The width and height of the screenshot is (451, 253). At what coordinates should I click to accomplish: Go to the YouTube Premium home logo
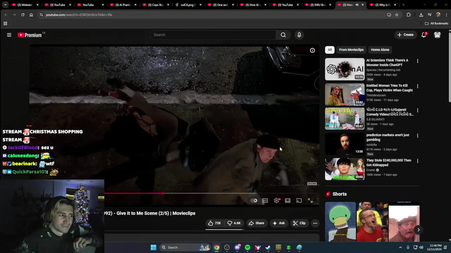coord(30,35)
